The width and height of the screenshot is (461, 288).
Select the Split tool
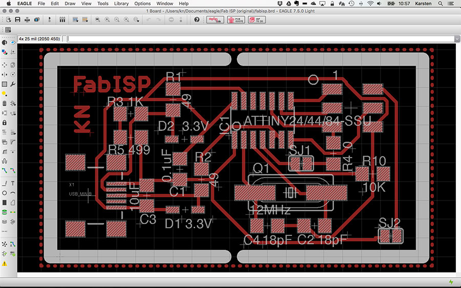[x=5, y=152]
